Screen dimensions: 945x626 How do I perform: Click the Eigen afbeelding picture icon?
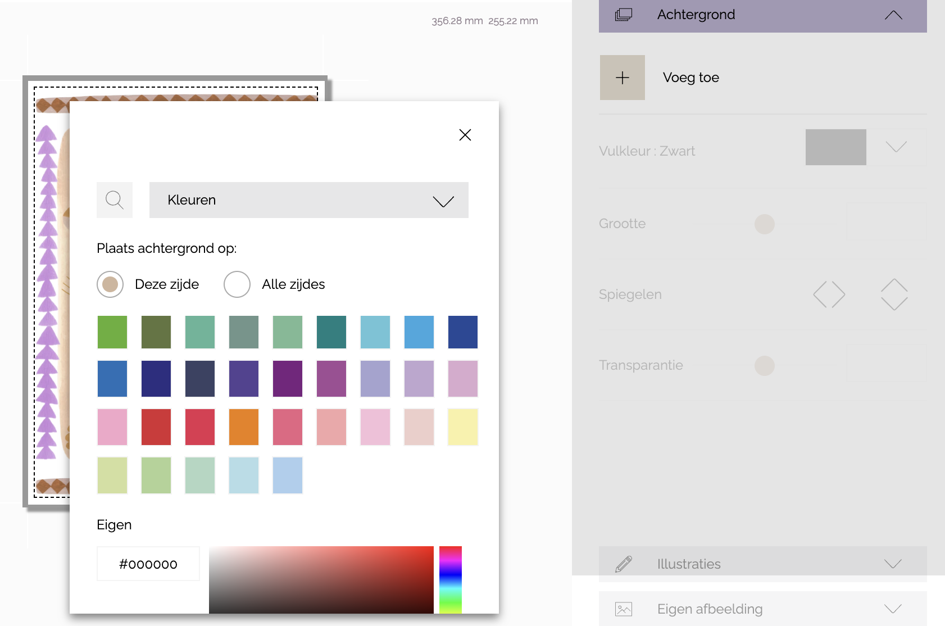(x=624, y=609)
